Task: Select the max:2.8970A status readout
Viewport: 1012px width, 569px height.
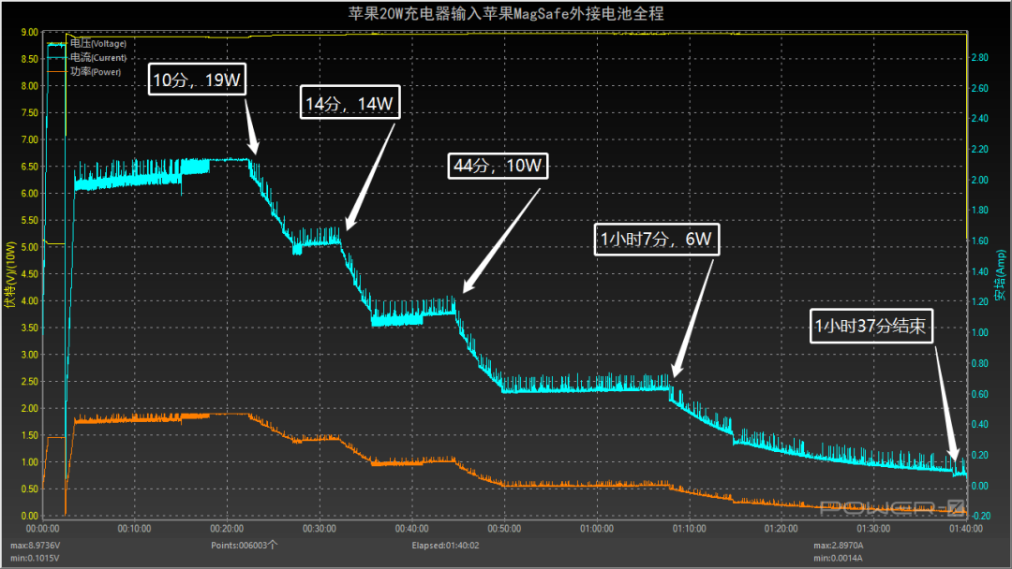Action: coord(839,546)
